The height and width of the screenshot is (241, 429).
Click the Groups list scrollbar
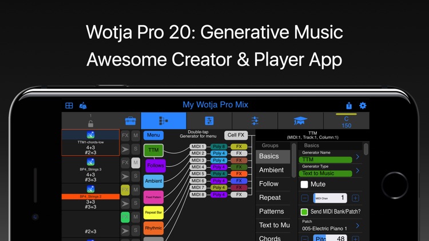294,160
